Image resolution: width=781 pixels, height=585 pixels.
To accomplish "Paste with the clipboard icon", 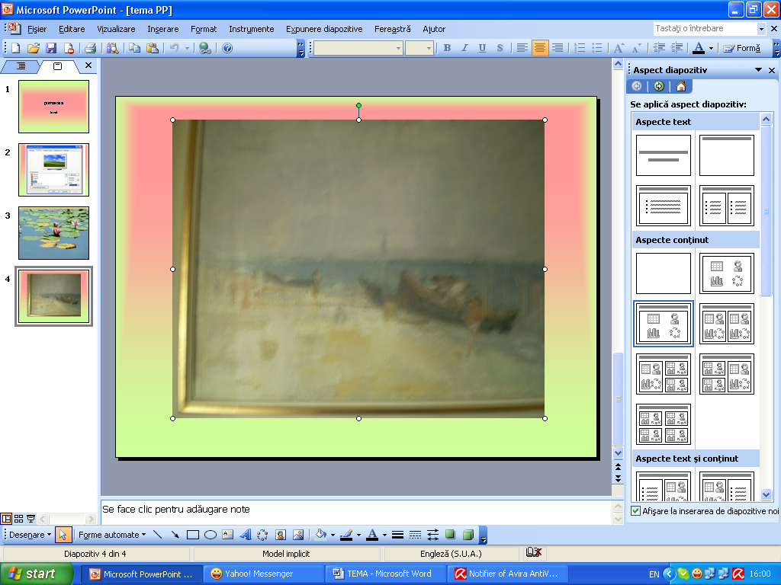I will click(153, 48).
